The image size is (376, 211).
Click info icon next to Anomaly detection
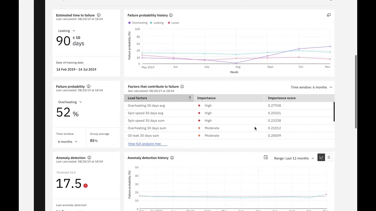click(x=89, y=158)
